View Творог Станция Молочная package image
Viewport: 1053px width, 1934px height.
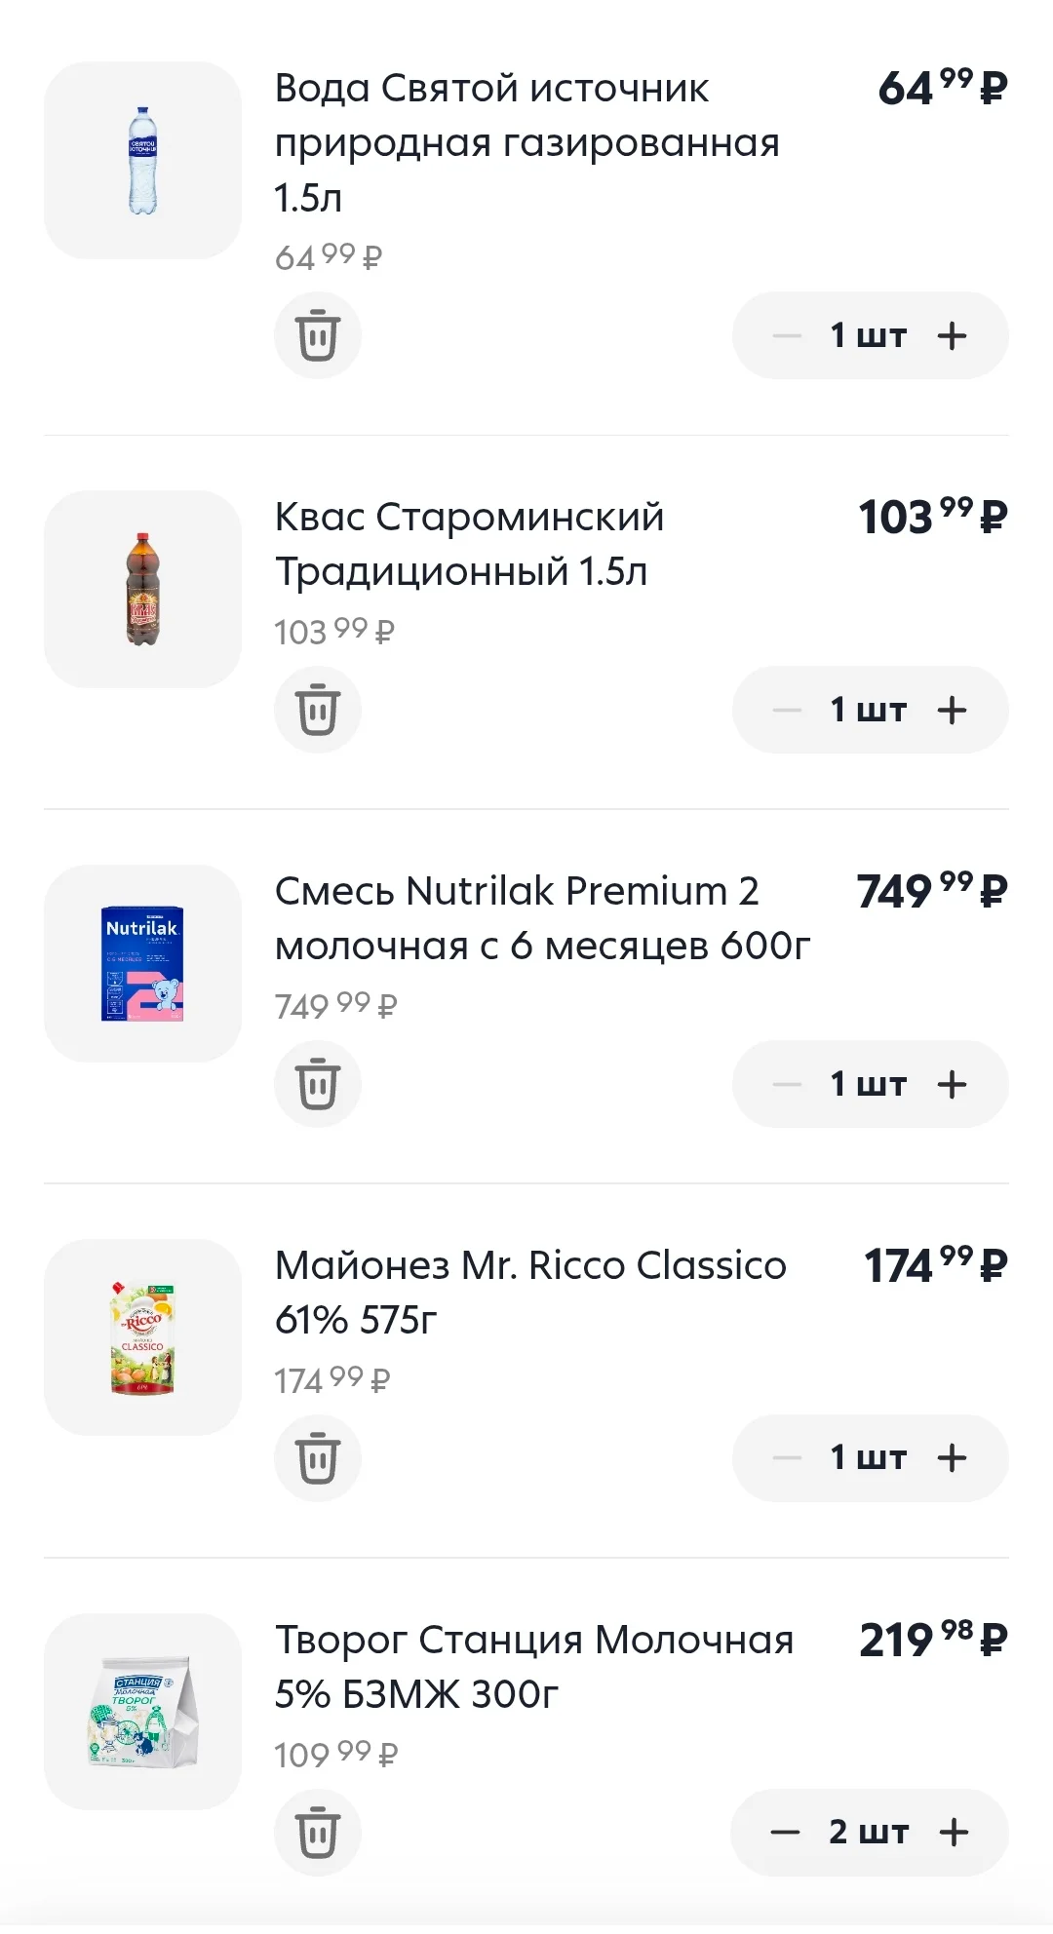click(x=142, y=1712)
